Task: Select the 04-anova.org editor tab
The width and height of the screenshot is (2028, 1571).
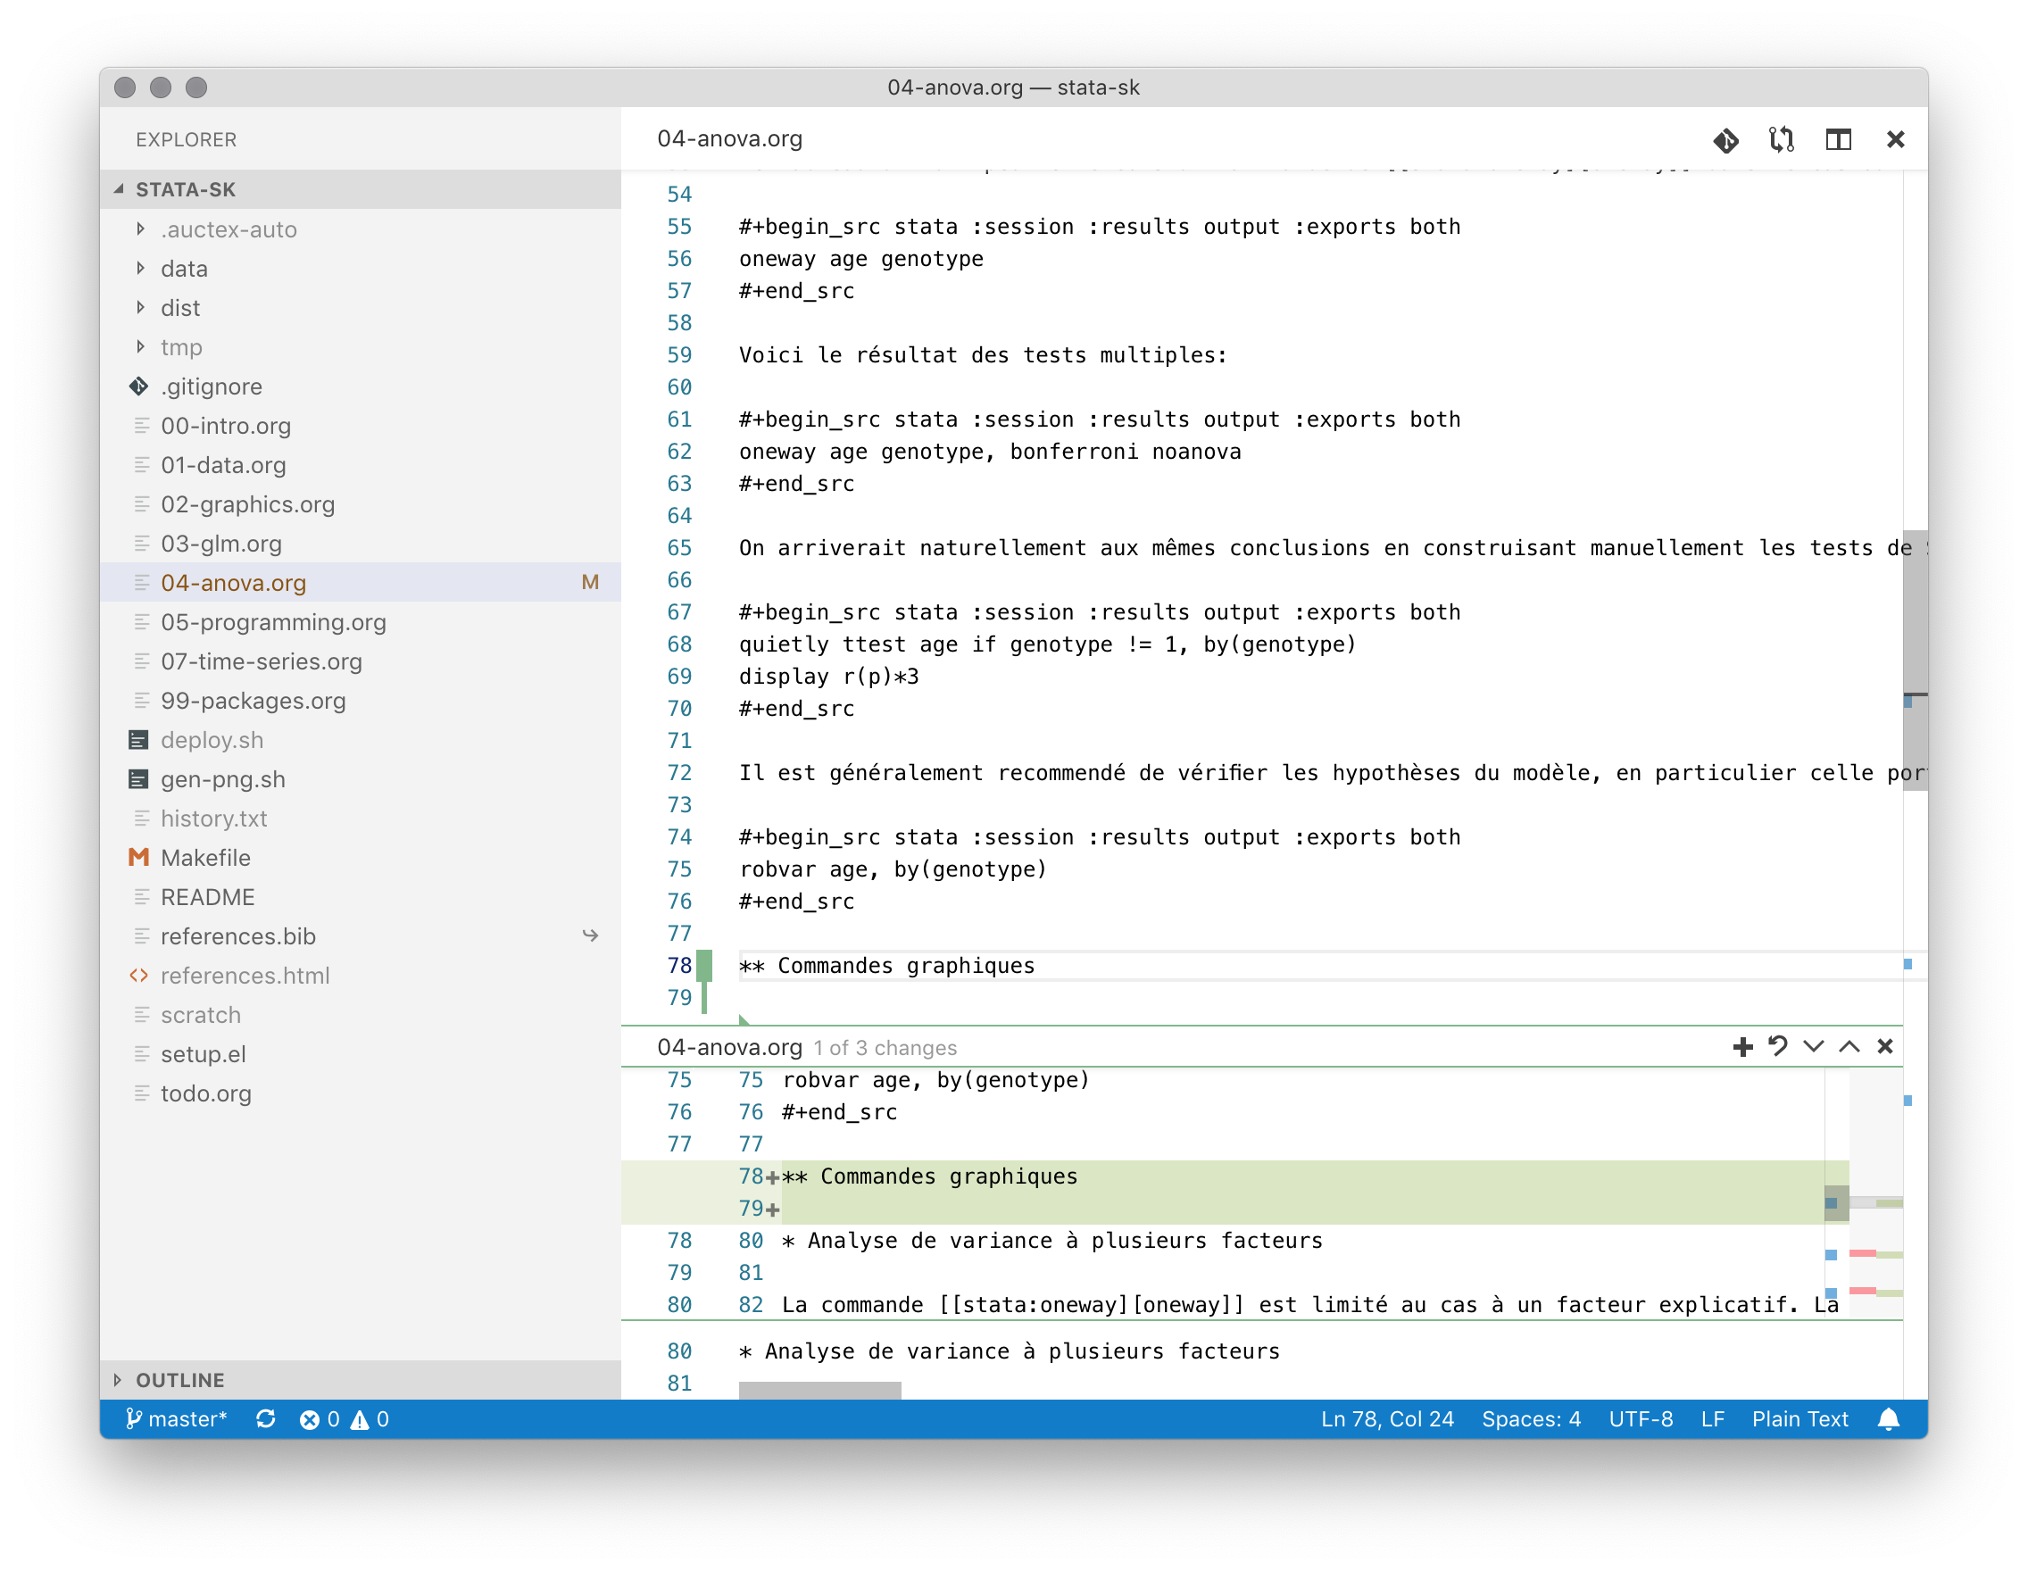Action: click(x=730, y=139)
